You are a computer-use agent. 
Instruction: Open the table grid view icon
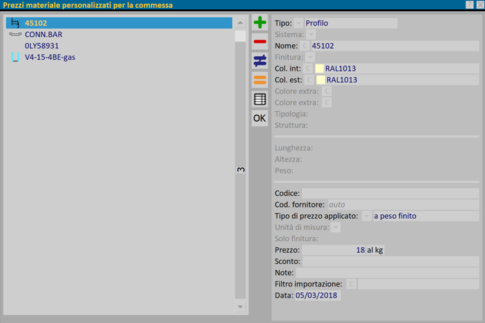pos(260,99)
